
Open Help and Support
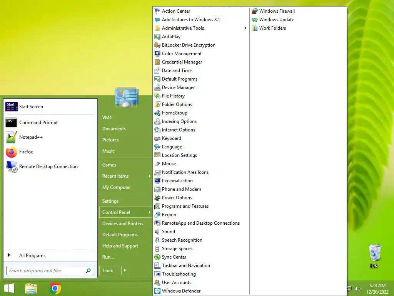(120, 246)
